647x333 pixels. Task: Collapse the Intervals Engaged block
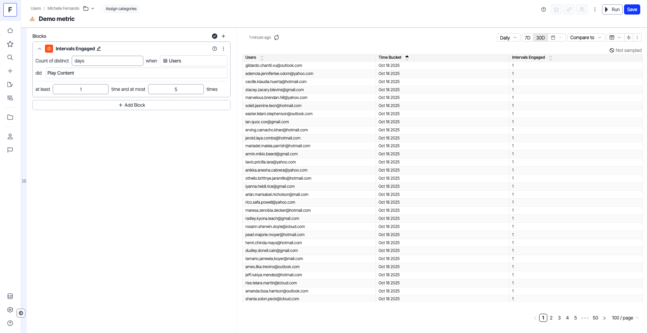coord(40,49)
